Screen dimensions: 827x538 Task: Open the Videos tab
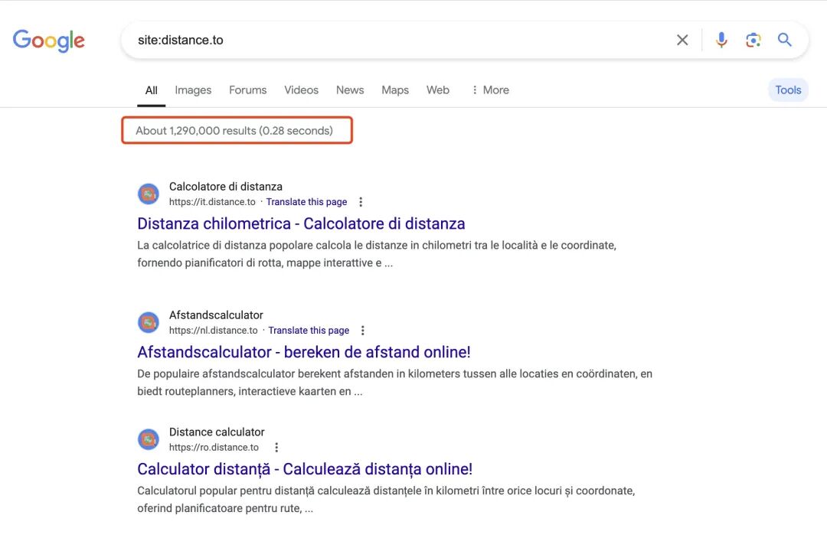(x=301, y=90)
